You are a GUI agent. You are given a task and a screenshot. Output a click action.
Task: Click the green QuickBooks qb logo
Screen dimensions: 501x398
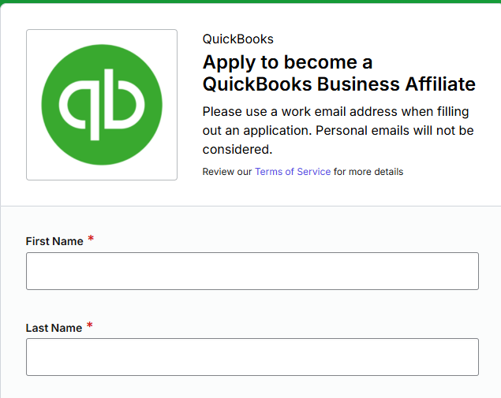click(x=102, y=105)
